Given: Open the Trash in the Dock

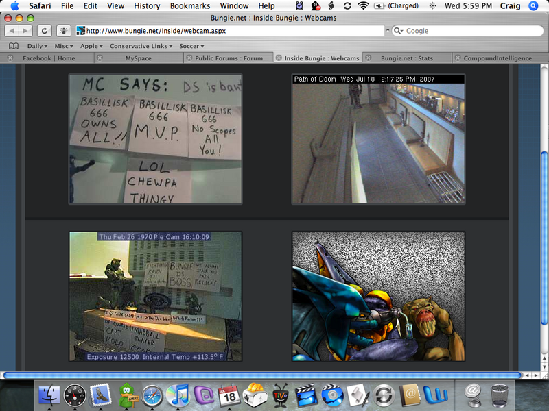Looking at the screenshot, I should [499, 395].
